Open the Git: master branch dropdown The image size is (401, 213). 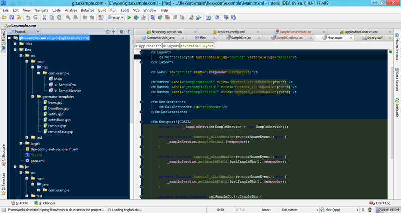click(x=299, y=210)
